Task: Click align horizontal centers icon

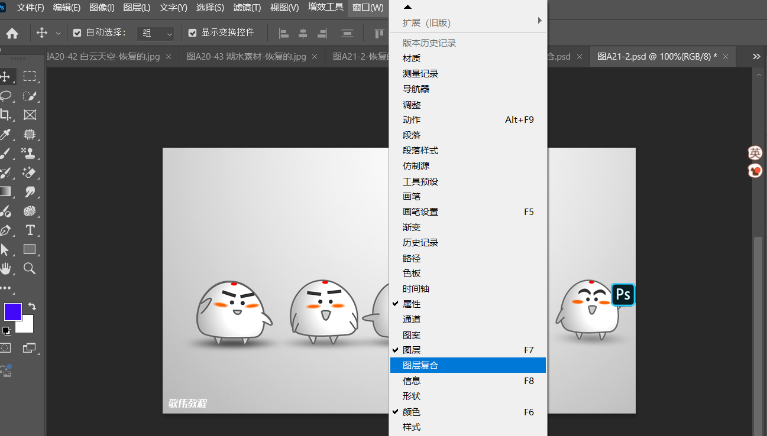Action: click(x=303, y=33)
